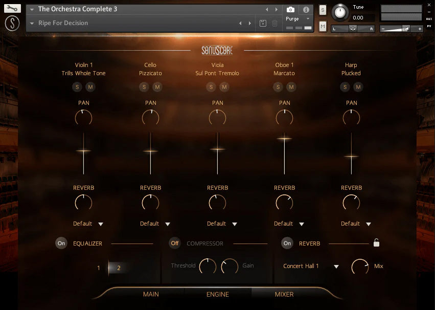Image resolution: width=435 pixels, height=310 pixels.
Task: Open the Purge dropdown menu
Action: tap(297, 18)
